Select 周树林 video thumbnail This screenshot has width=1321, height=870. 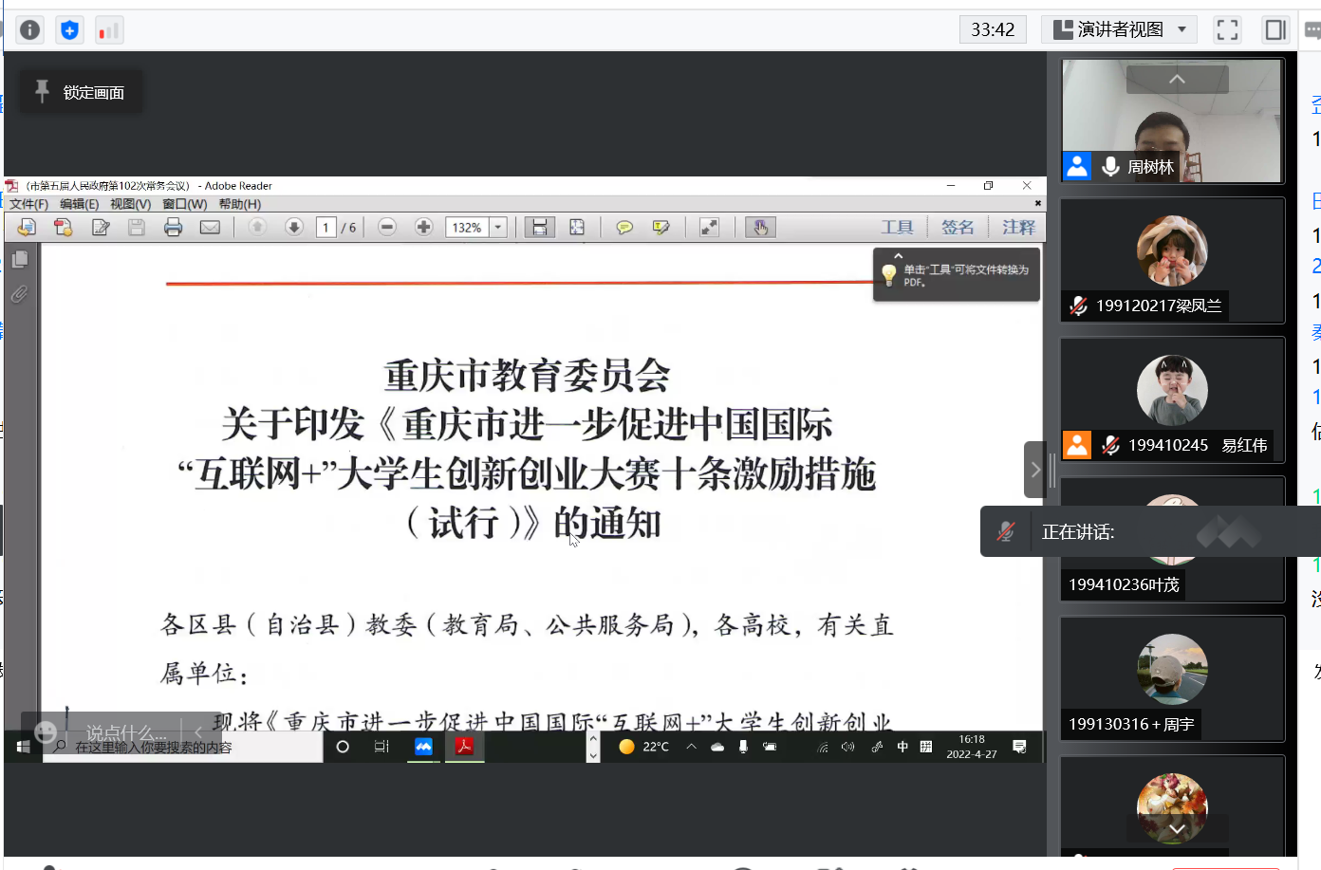click(1172, 120)
